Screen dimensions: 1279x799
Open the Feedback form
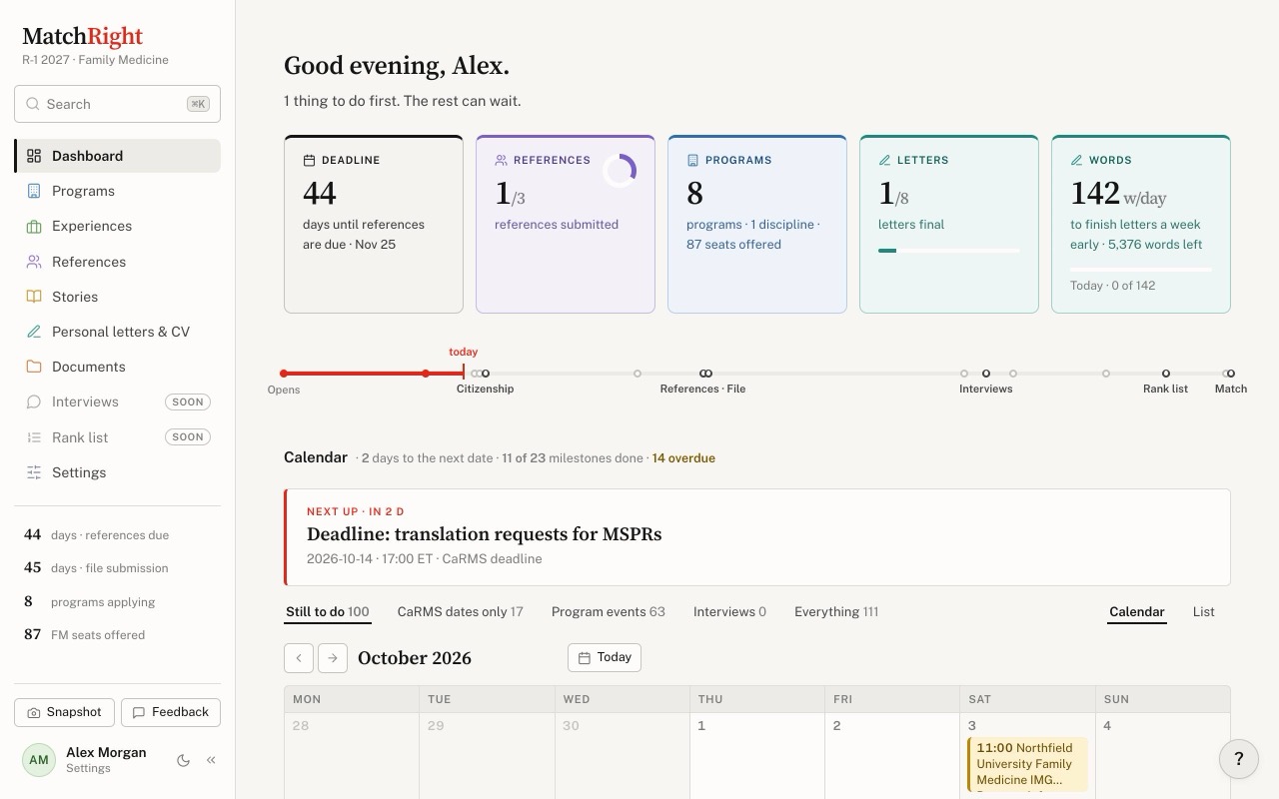[171, 712]
